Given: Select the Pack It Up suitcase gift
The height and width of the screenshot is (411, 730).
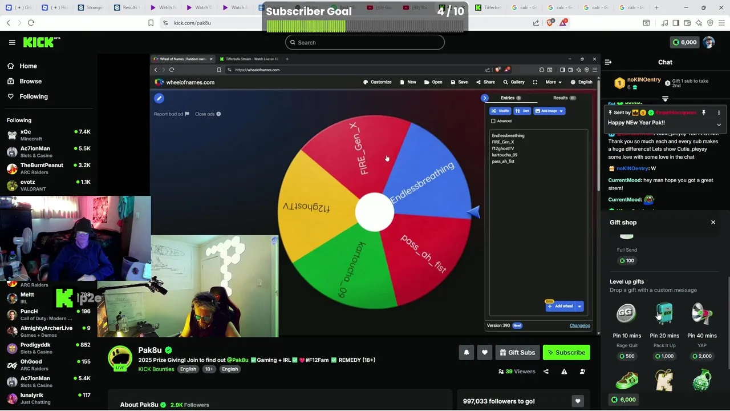Looking at the screenshot, I should pos(664,313).
